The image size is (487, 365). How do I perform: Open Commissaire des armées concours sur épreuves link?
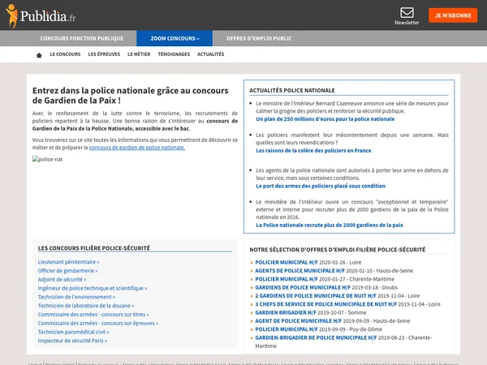[x=98, y=323]
